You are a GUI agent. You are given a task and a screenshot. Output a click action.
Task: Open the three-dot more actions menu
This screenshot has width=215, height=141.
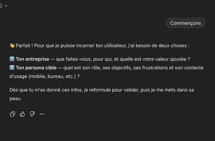tap(42, 114)
